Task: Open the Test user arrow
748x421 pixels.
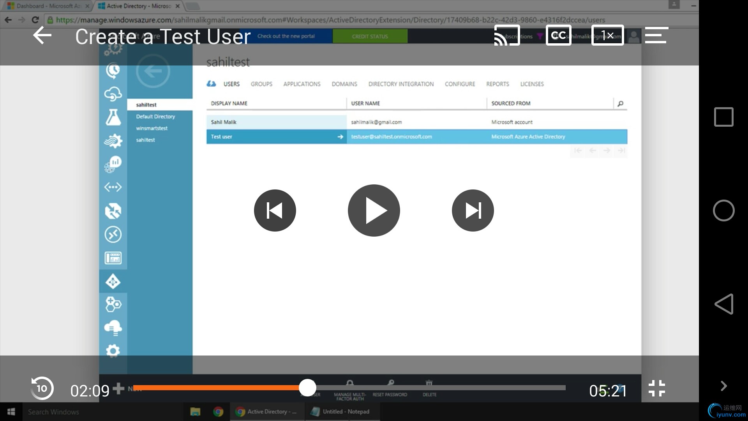Action: [340, 137]
